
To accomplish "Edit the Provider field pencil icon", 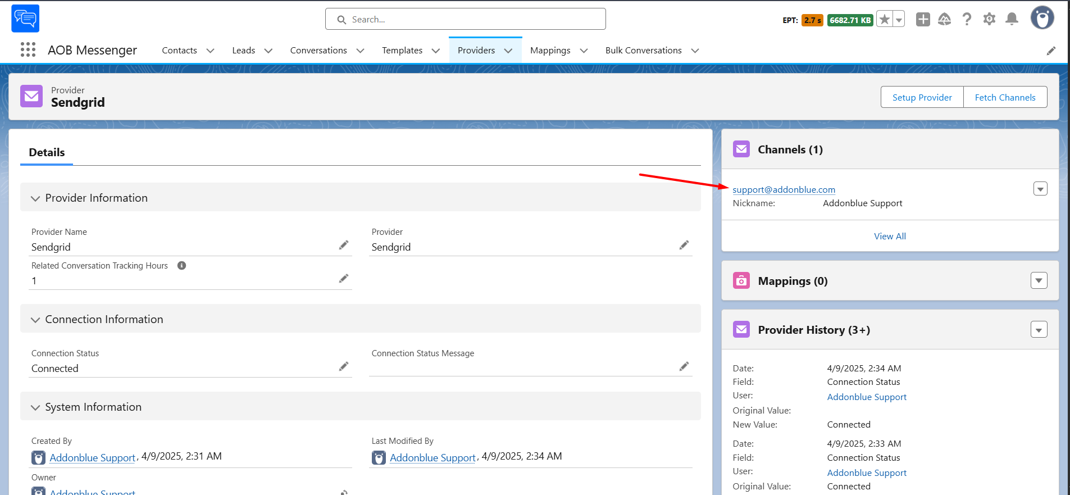I will pyautogui.click(x=684, y=245).
